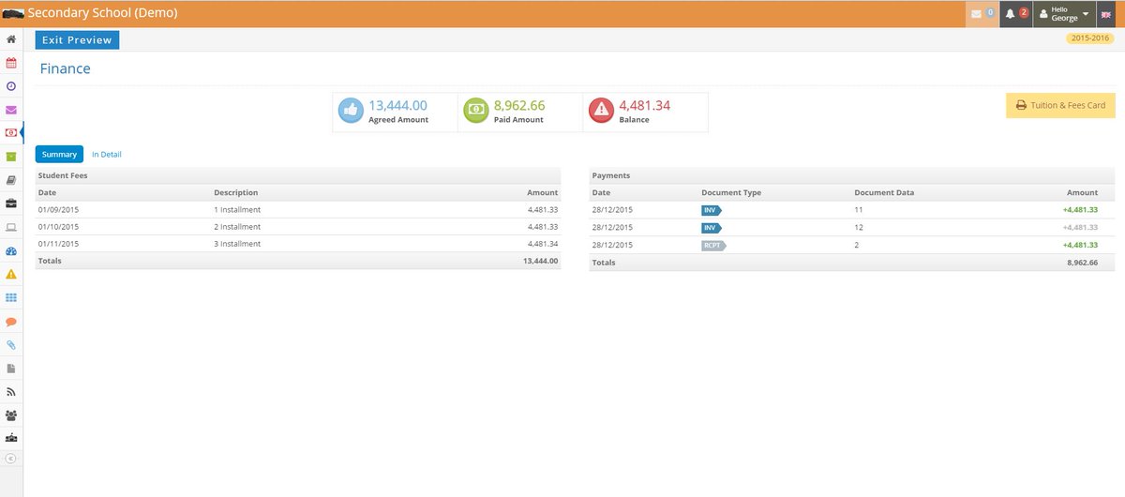Click the date 01/09/2015 in Student Fees

pos(58,210)
